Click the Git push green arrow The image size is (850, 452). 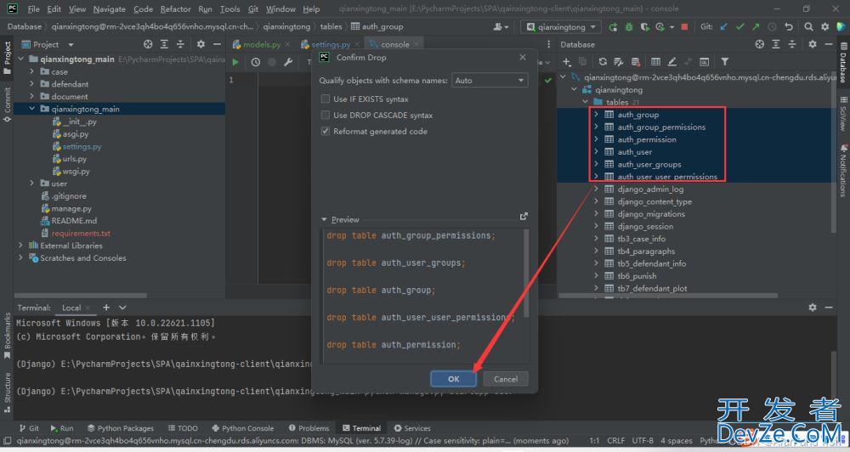pyautogui.click(x=756, y=26)
